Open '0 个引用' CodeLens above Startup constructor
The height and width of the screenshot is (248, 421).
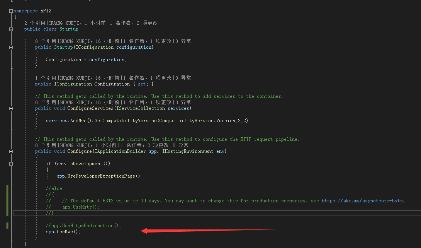[x=45, y=41]
